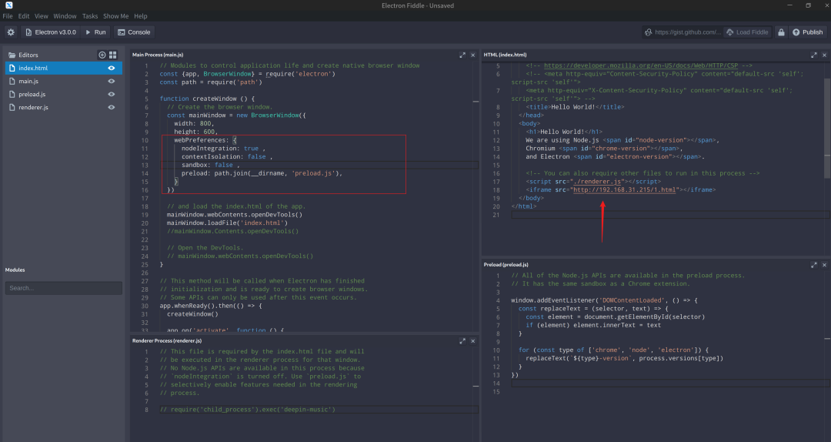The image size is (831, 442).
Task: Close the Preload (preload.js) editor panel
Action: (x=824, y=264)
